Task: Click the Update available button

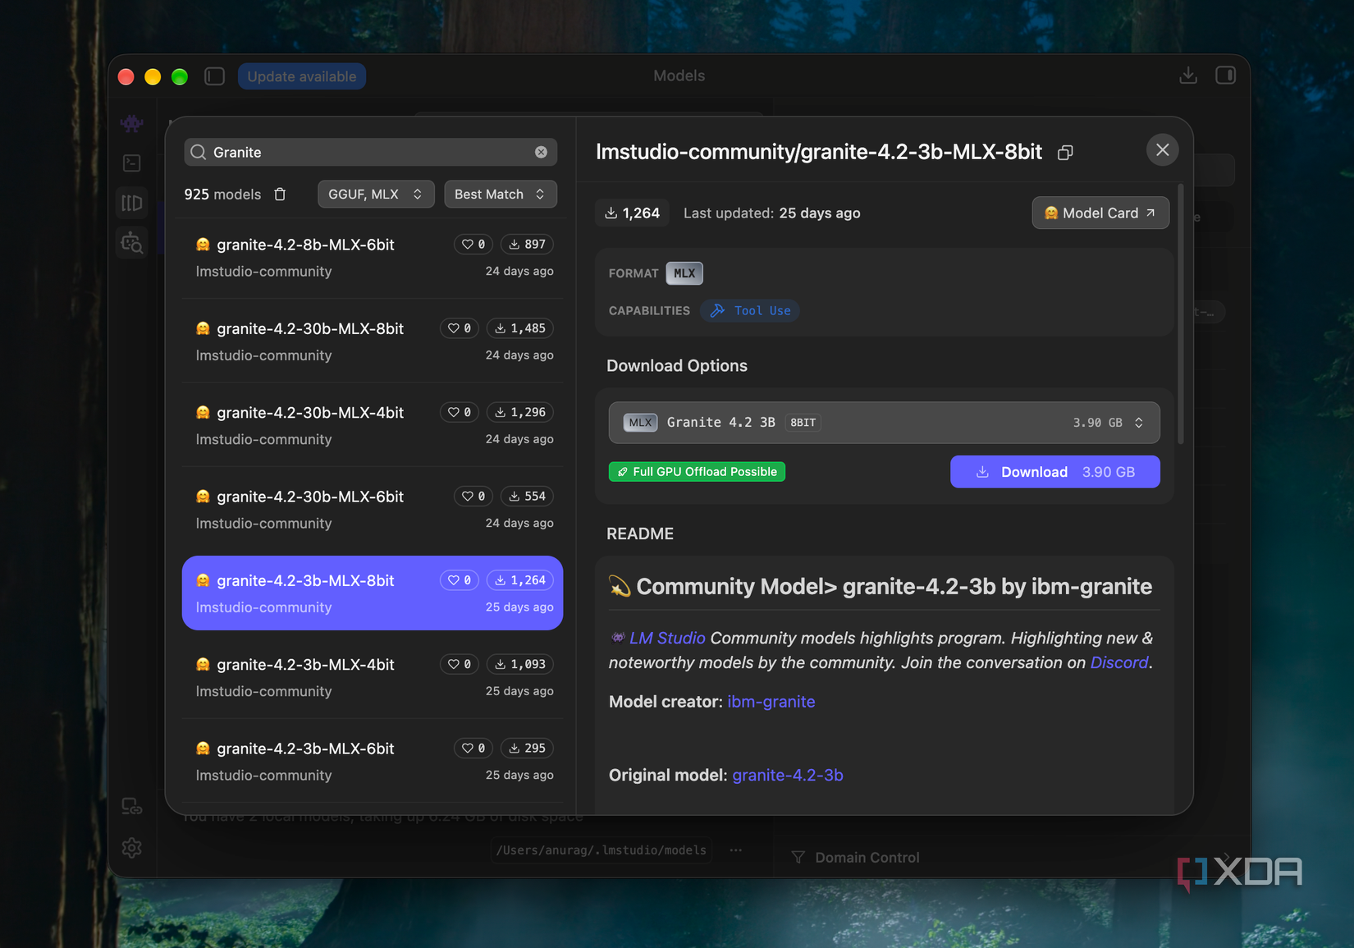Action: click(x=302, y=76)
